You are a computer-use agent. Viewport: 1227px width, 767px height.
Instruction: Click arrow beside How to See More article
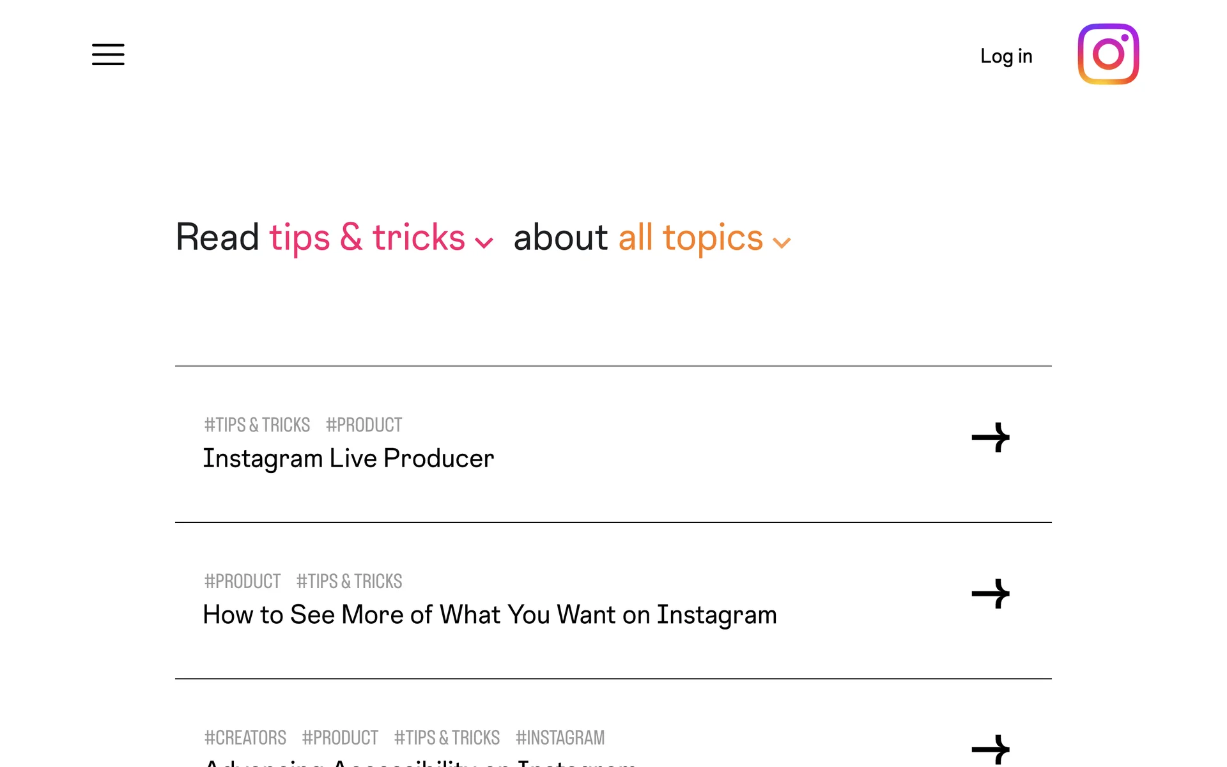tap(990, 594)
